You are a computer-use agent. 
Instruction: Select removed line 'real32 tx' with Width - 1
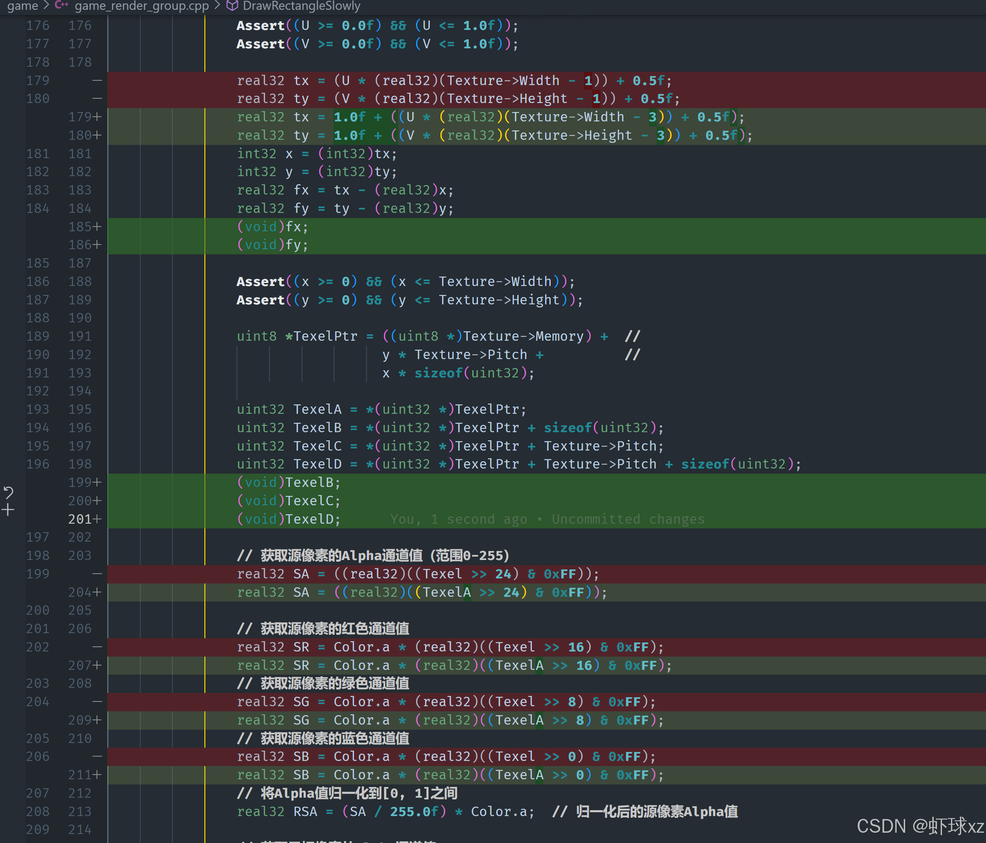click(455, 80)
